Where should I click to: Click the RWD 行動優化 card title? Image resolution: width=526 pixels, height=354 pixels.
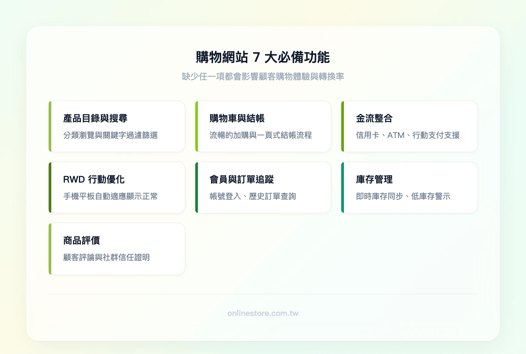pyautogui.click(x=94, y=179)
